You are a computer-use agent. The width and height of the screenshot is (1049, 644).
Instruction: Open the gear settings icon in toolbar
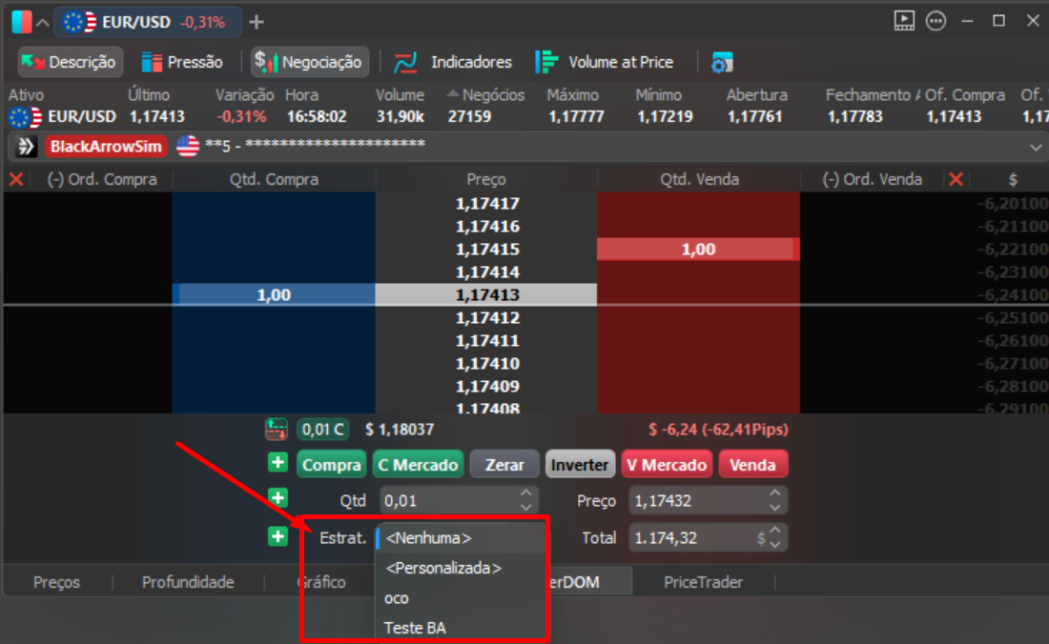click(722, 62)
